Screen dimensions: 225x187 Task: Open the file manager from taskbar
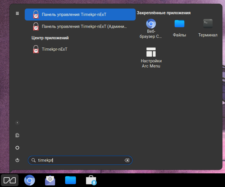coord(71,180)
